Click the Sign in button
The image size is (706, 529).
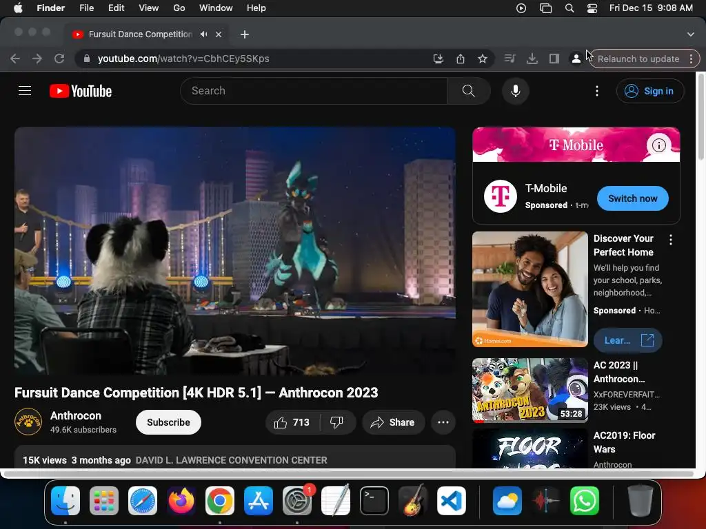tap(650, 91)
